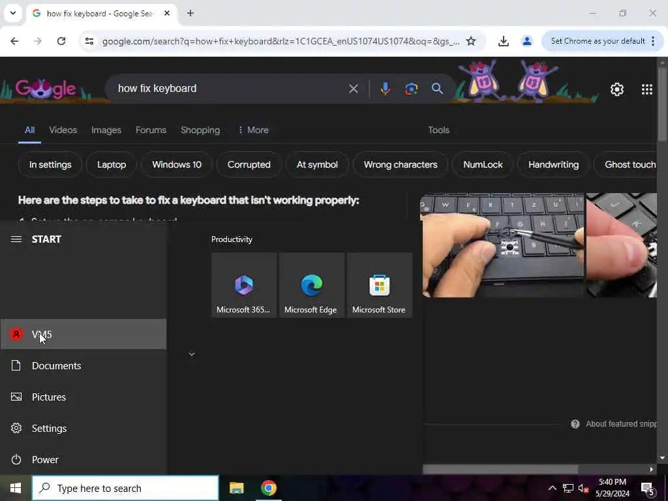Image resolution: width=668 pixels, height=501 pixels.
Task: Select the Corrupted filter chip
Action: (249, 164)
